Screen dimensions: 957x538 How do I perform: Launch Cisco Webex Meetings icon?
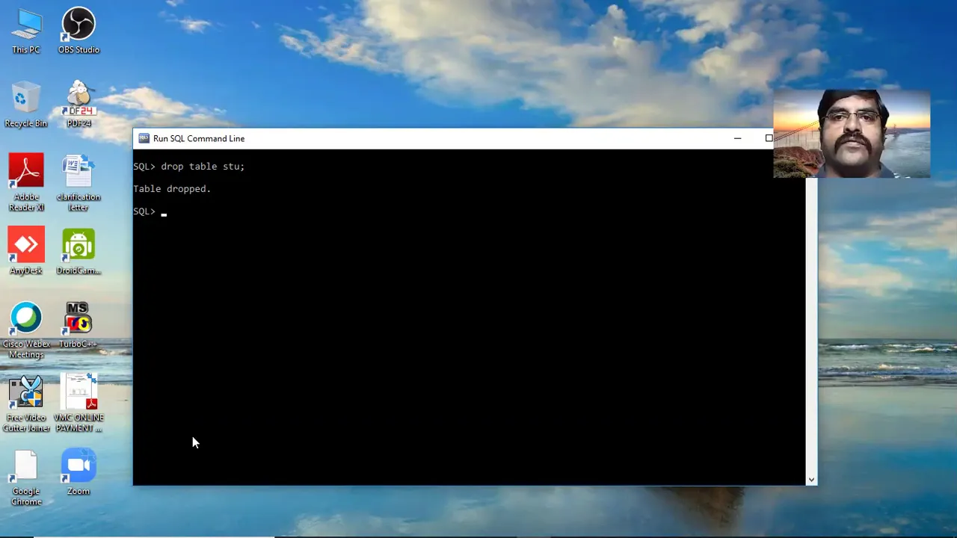tap(26, 330)
